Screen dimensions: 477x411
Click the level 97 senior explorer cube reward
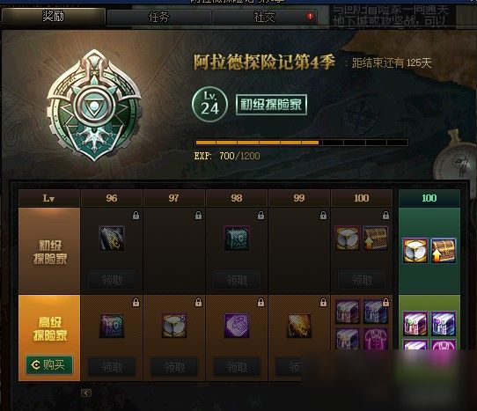pyautogui.click(x=174, y=326)
